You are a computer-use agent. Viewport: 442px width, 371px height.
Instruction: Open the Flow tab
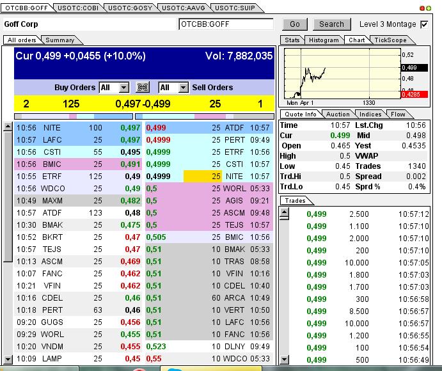pyautogui.click(x=398, y=114)
